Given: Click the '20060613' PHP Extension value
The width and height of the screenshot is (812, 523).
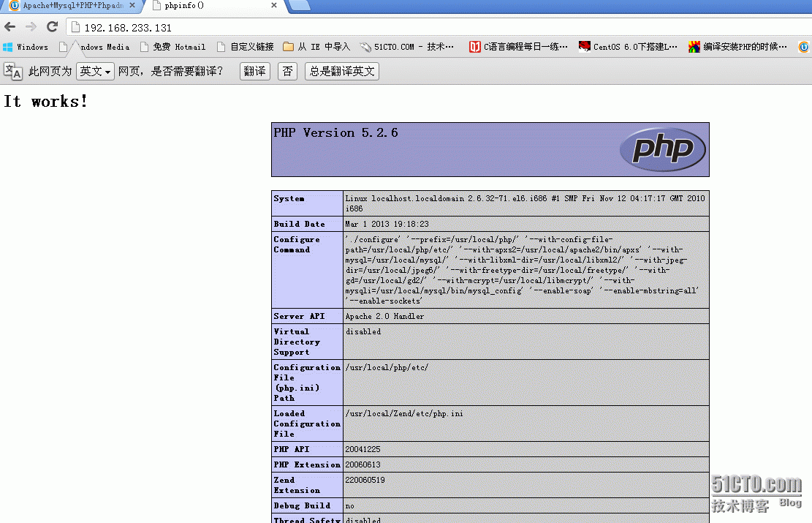Looking at the screenshot, I should (x=363, y=465).
